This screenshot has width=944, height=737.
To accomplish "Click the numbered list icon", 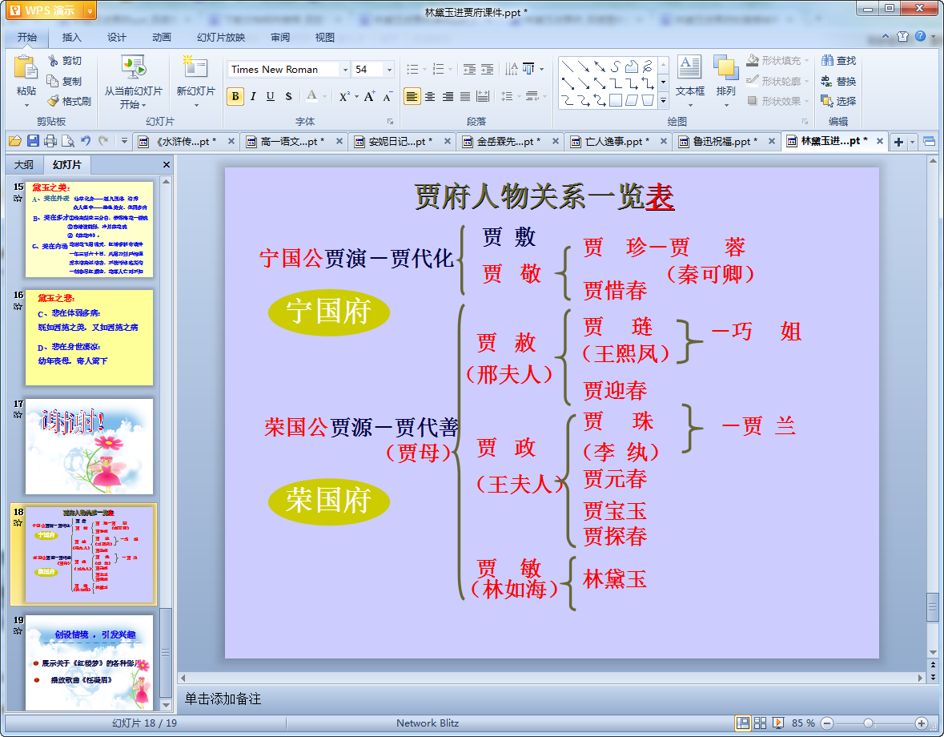I will [x=438, y=69].
